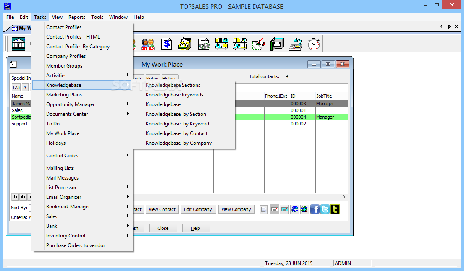Click the cyan envelope icon in My Work Place
This screenshot has height=271, width=464.
(284, 209)
